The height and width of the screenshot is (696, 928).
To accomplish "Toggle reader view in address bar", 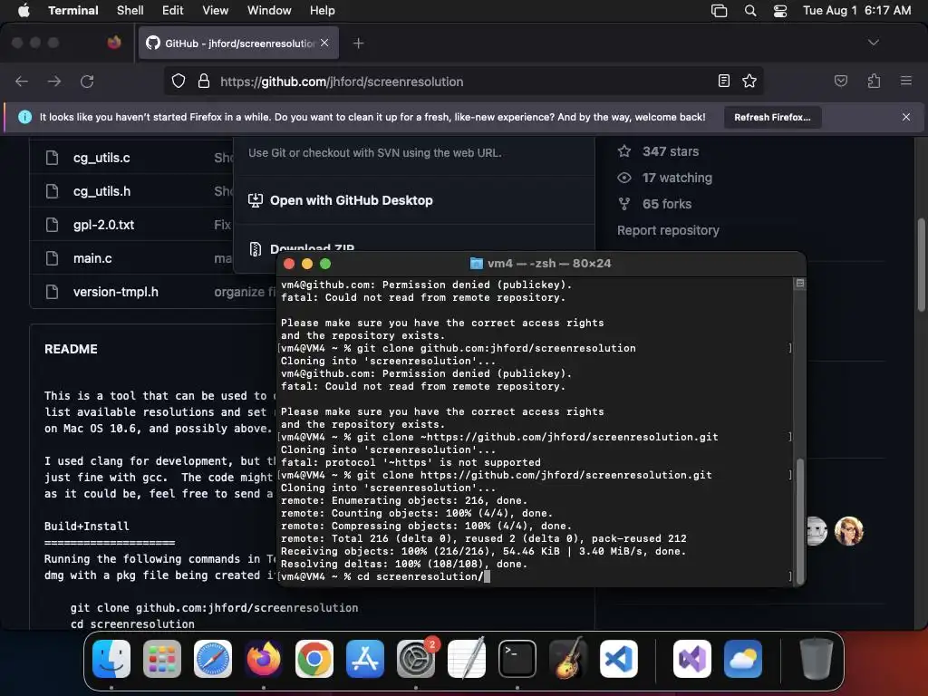I will click(724, 81).
